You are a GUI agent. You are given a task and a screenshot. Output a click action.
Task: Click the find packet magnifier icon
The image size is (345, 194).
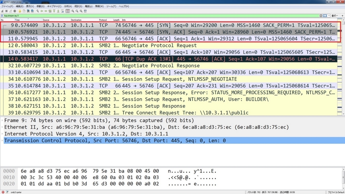click(38, 11)
